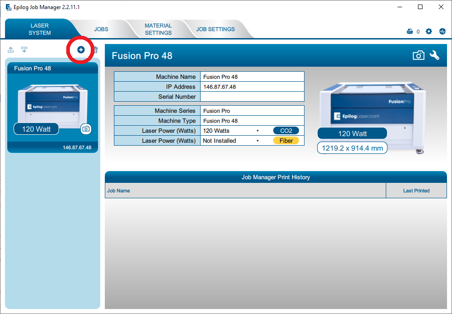Go to the Job Settings tab
The height and width of the screenshot is (314, 452).
pos(216,29)
